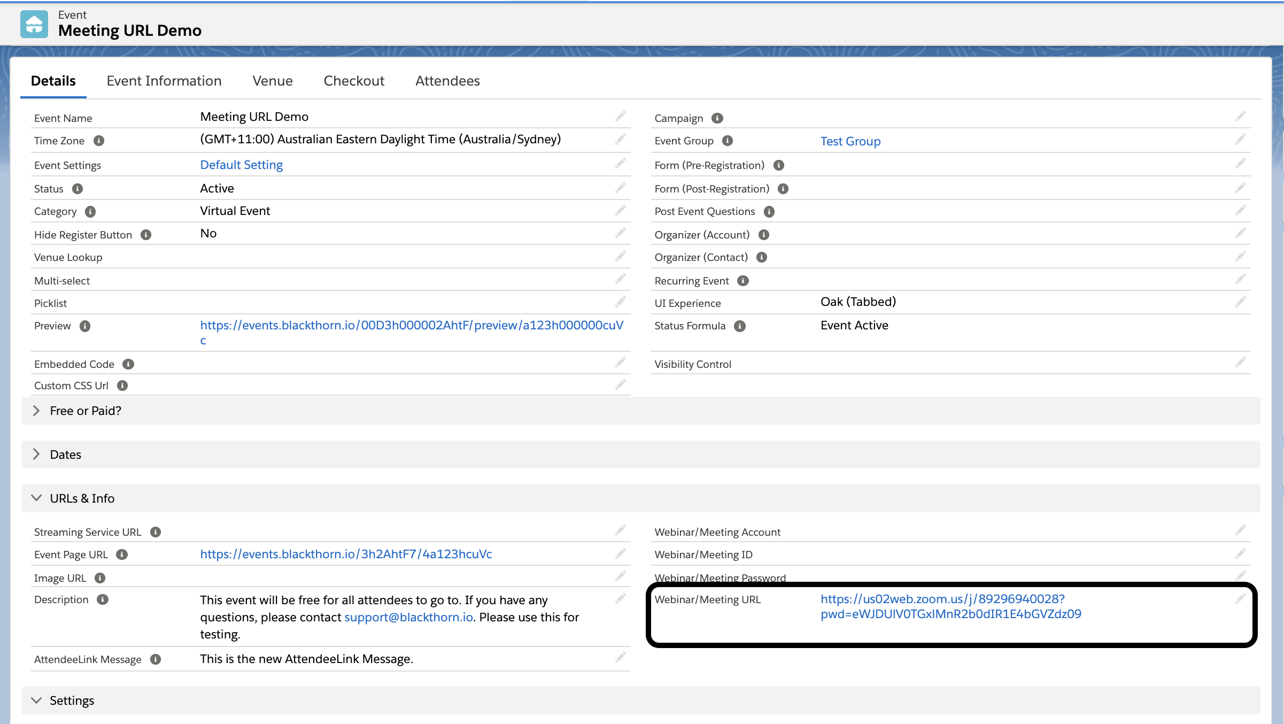Click the 'Virtual Event' category value

pyautogui.click(x=235, y=211)
